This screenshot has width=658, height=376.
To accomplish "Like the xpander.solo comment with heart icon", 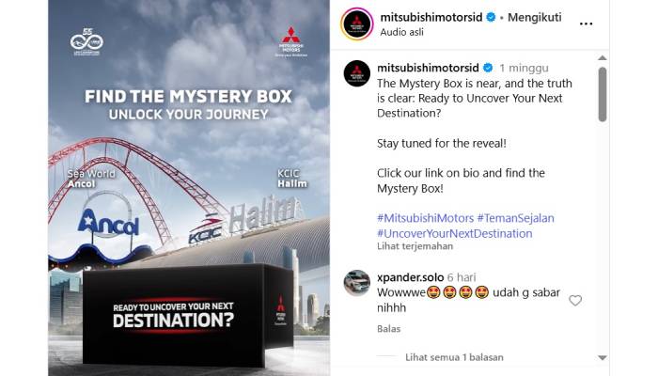I will pyautogui.click(x=575, y=301).
